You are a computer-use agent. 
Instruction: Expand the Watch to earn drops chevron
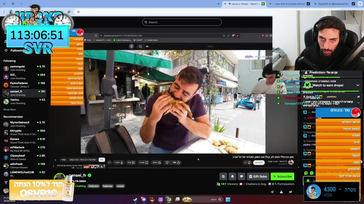point(358,85)
